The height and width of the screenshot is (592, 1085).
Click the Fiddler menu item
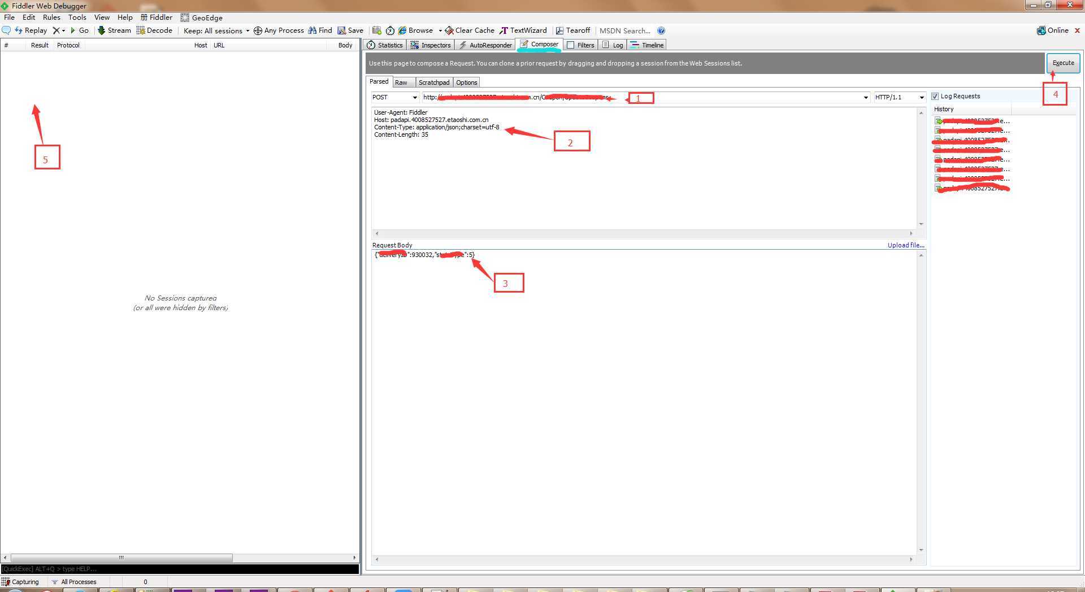coord(157,18)
